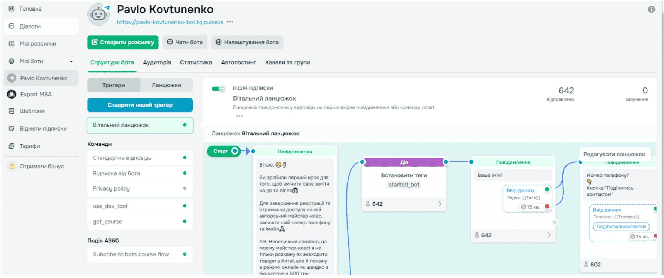Open the Аудиторія tab

click(157, 62)
